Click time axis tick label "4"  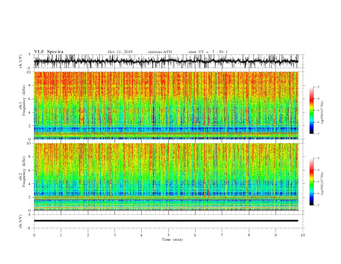[x=141, y=235]
